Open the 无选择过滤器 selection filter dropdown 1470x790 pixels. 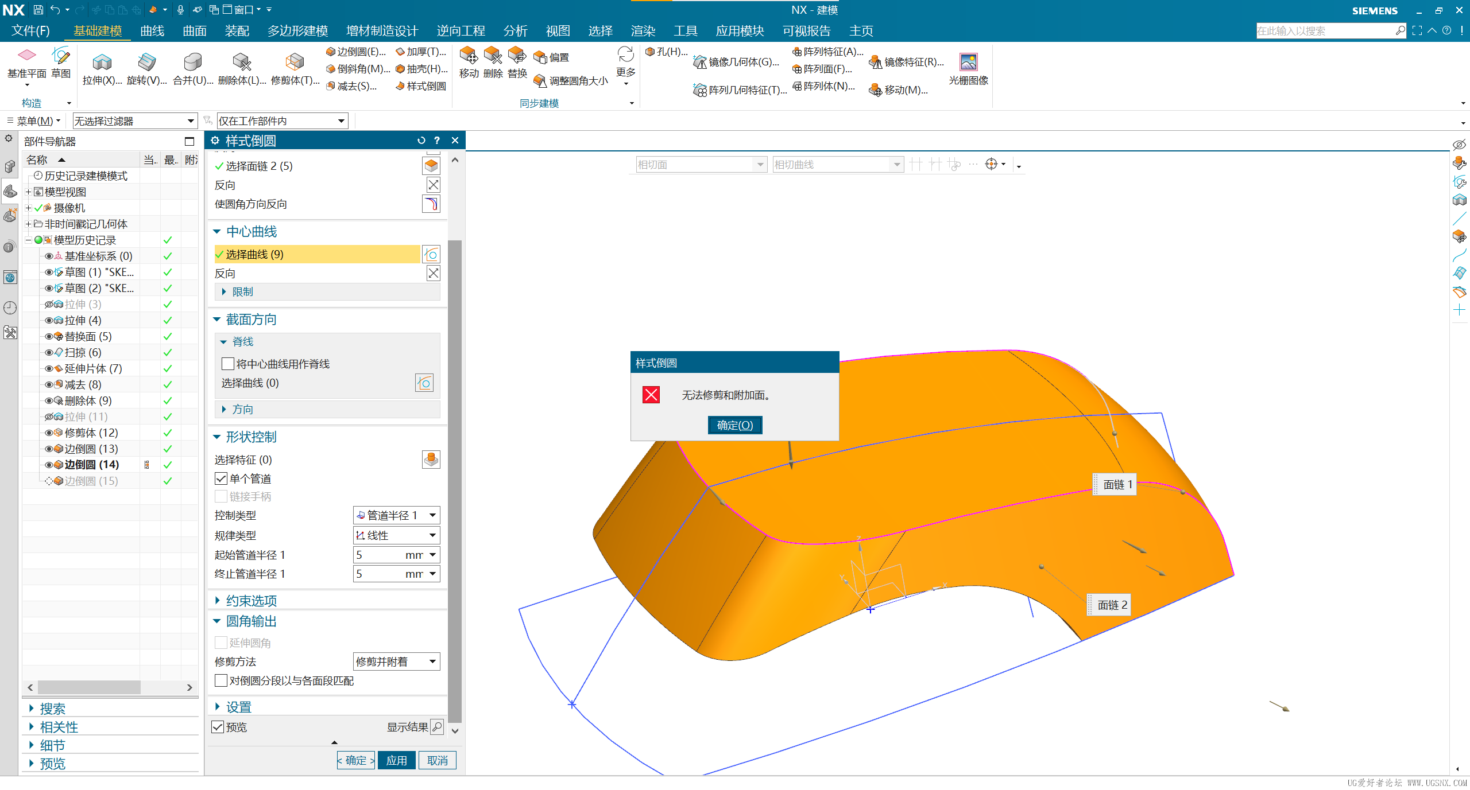click(x=134, y=121)
